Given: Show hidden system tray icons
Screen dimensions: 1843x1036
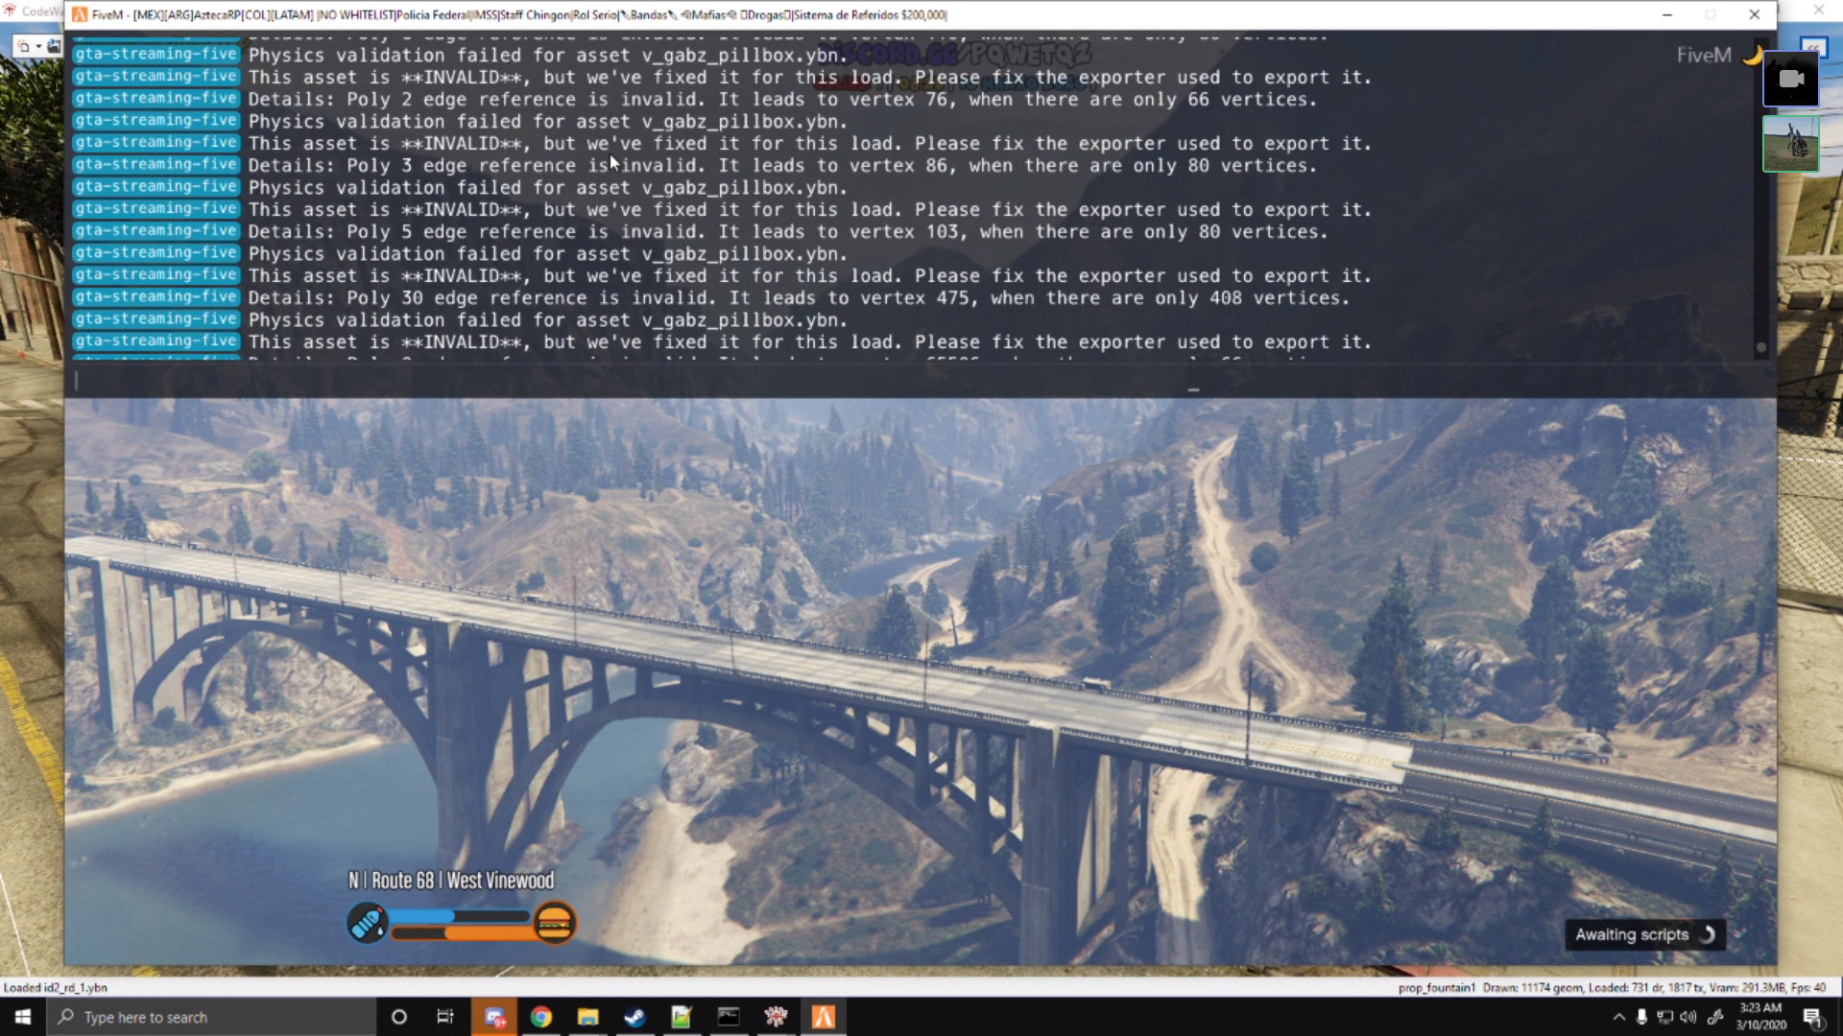Looking at the screenshot, I should point(1618,1017).
